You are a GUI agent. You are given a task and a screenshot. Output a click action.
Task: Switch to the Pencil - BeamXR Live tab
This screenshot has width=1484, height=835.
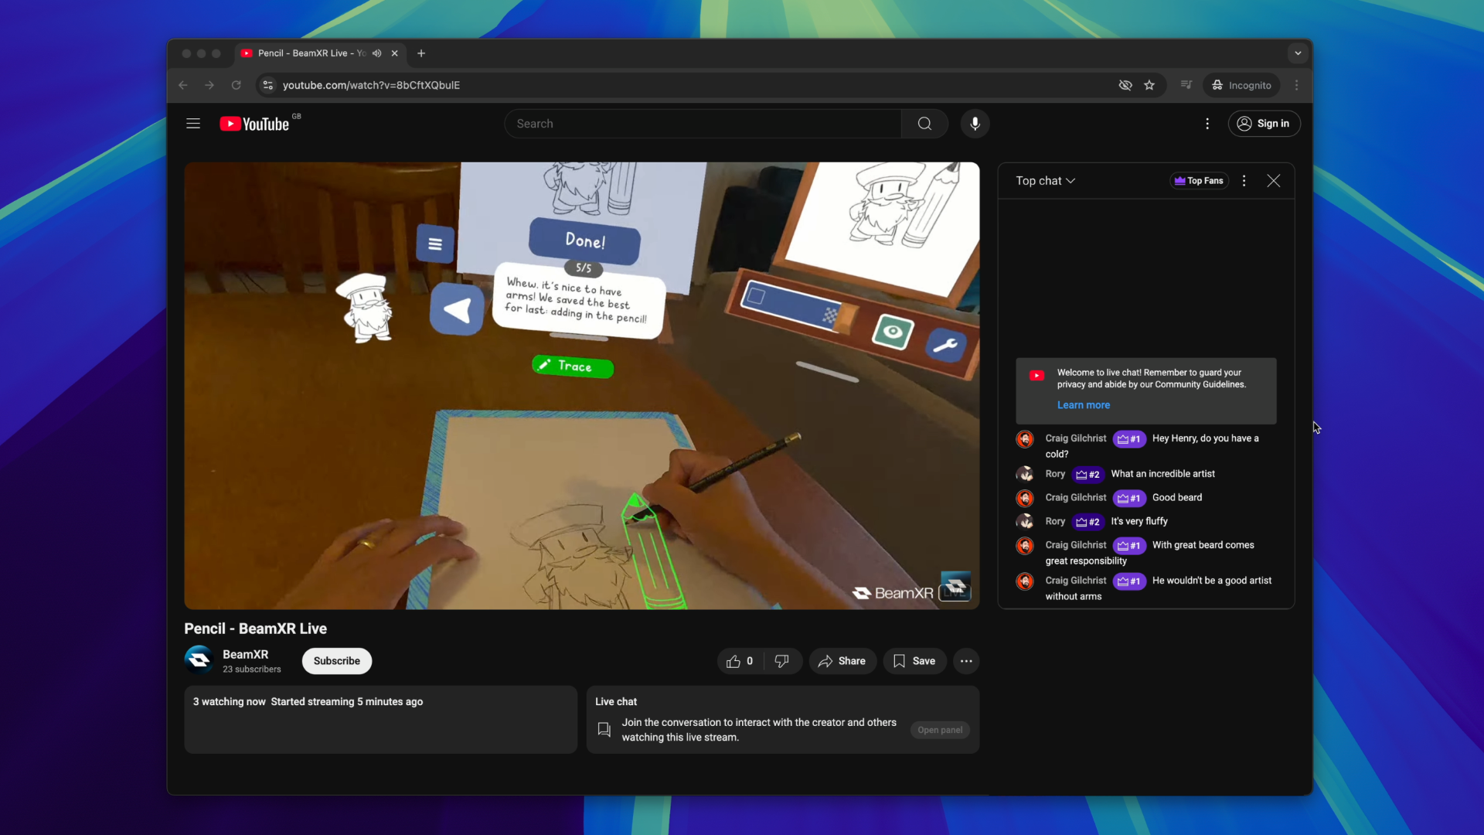(309, 53)
